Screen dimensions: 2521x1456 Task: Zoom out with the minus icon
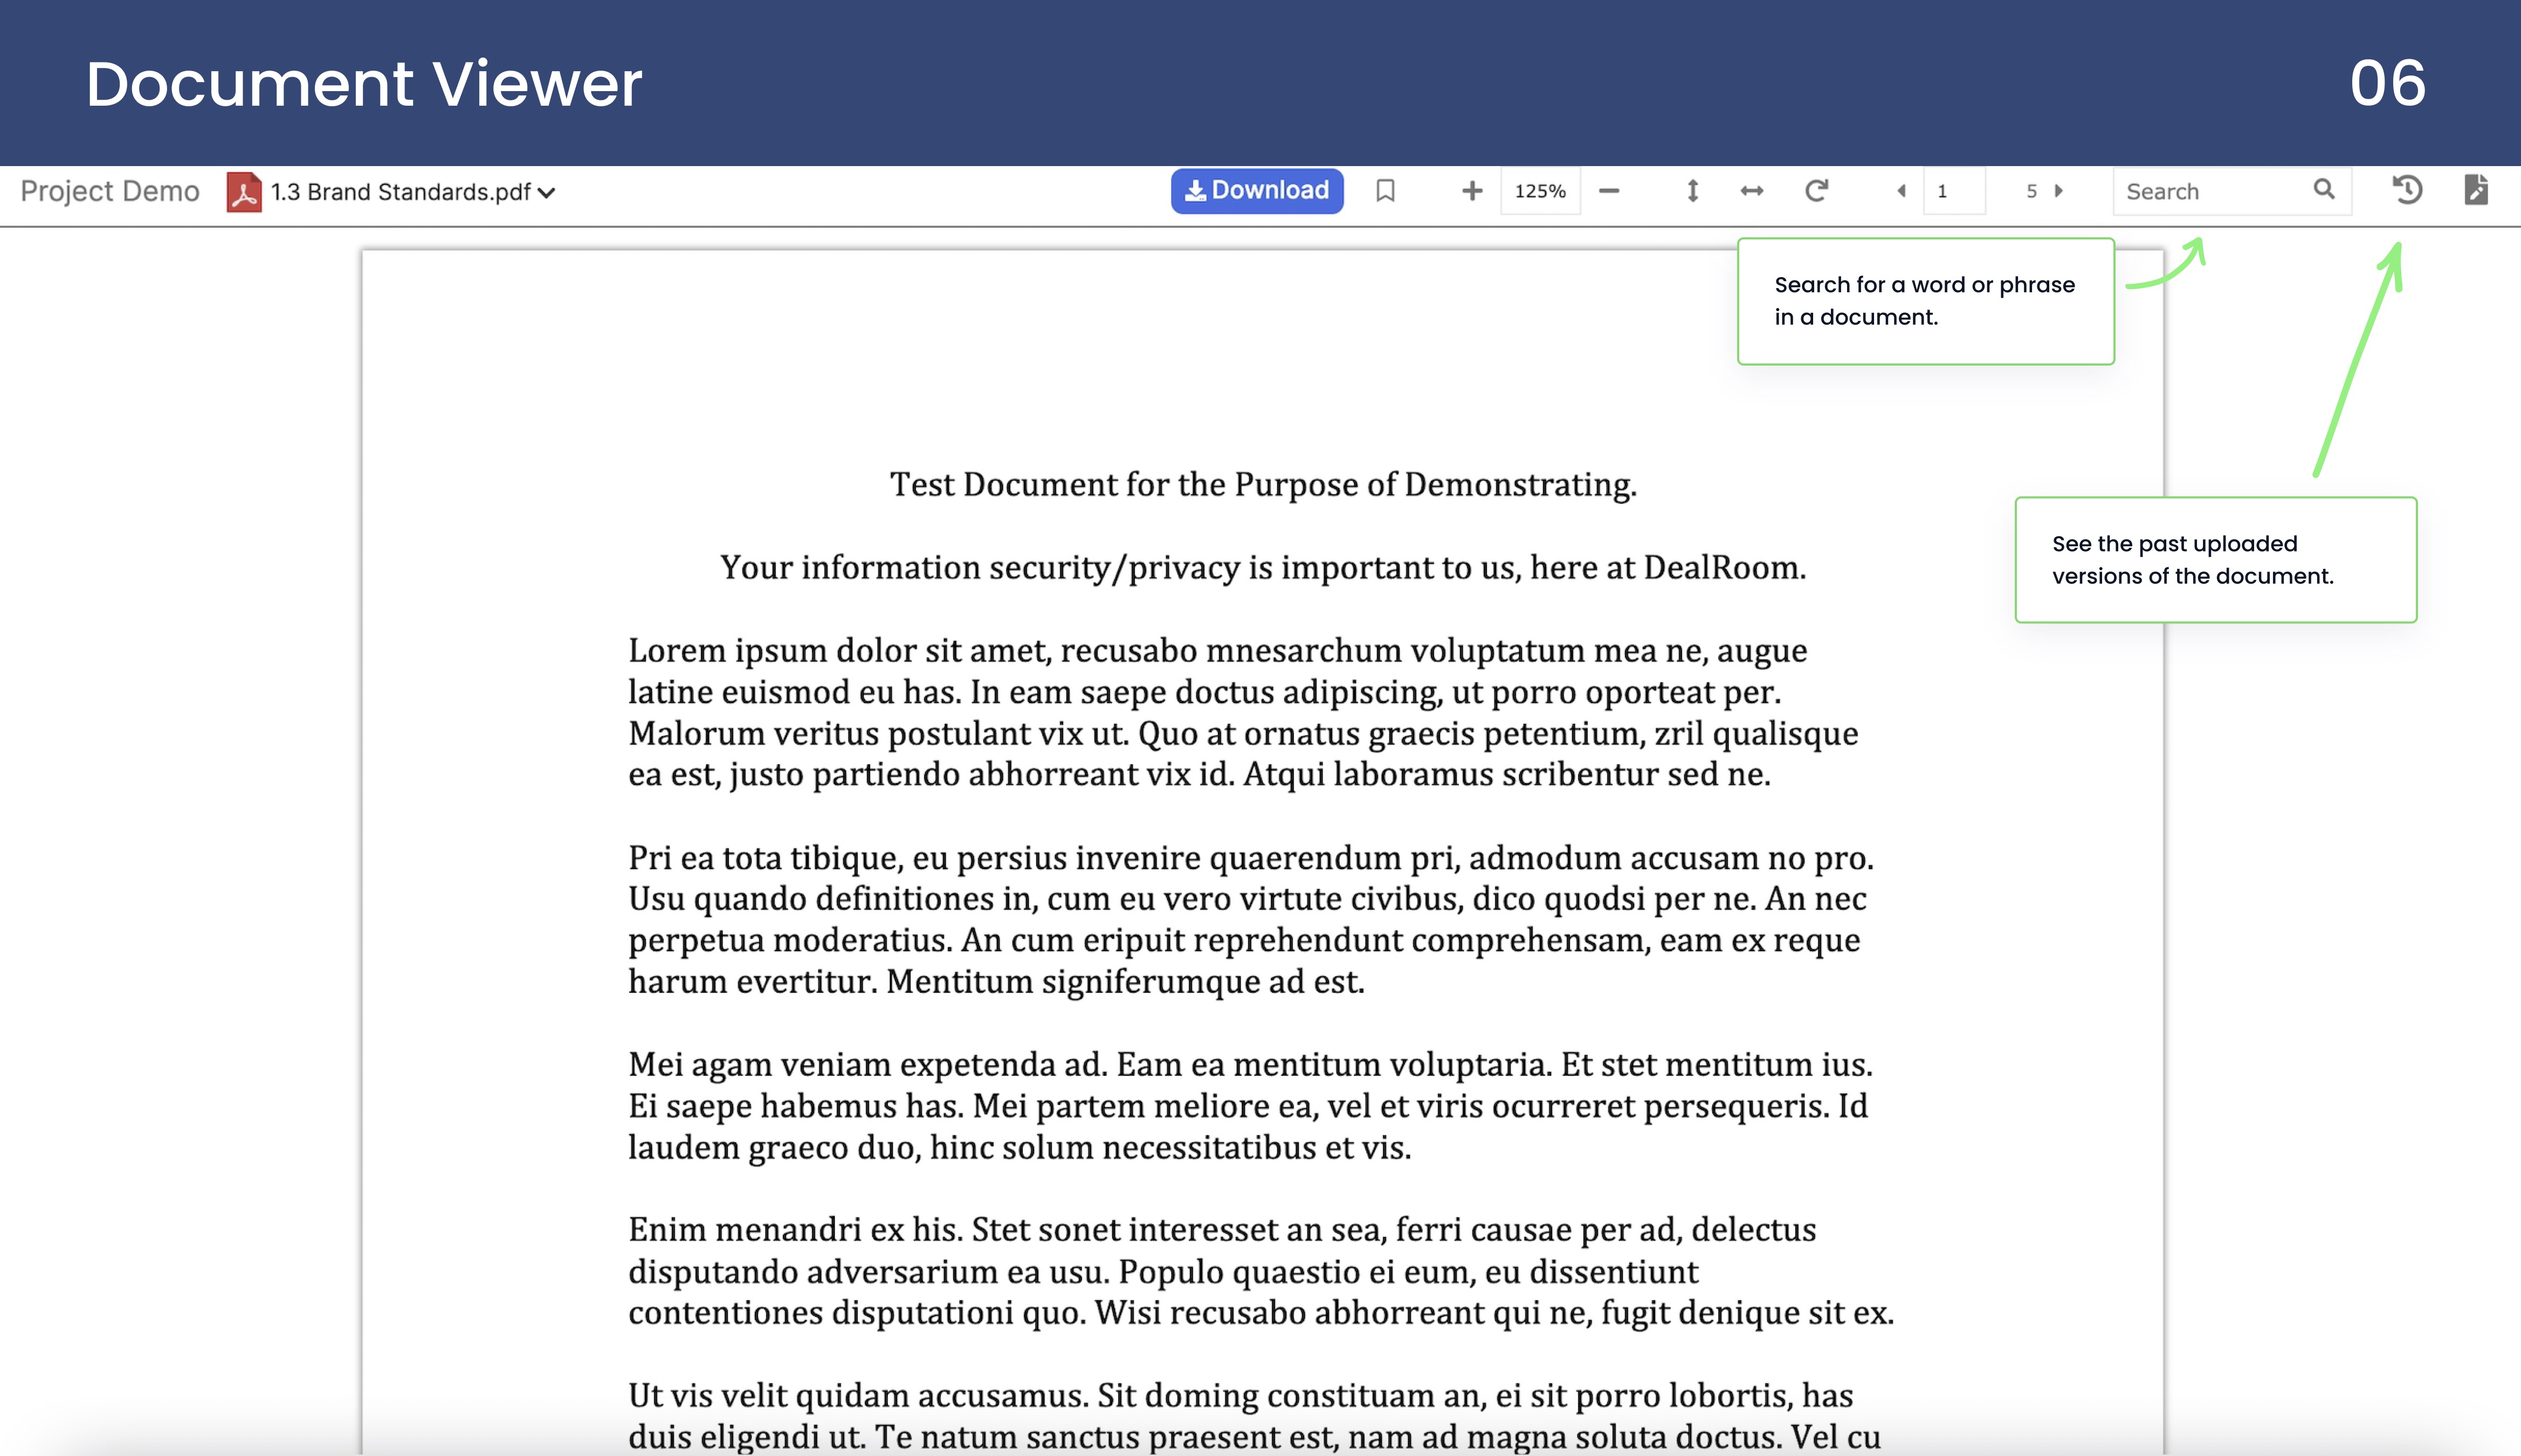tap(1608, 190)
